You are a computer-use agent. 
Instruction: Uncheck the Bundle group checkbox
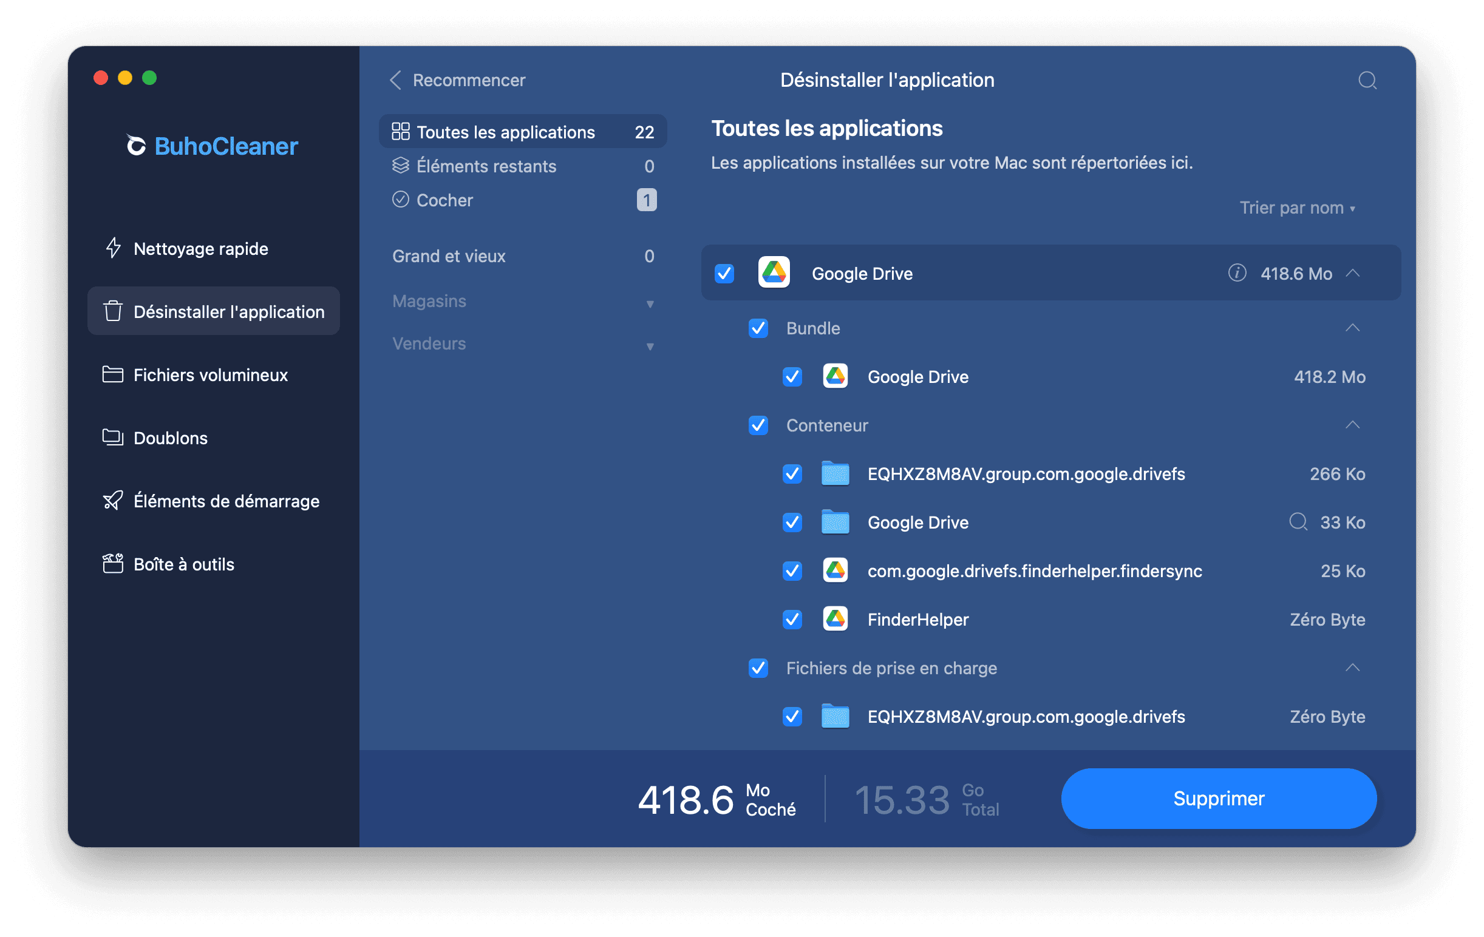(758, 328)
